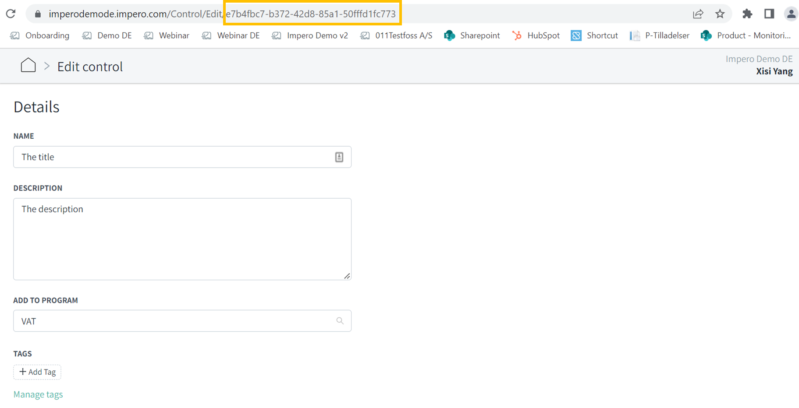Click the search magnifier in Add to Program

(x=340, y=321)
